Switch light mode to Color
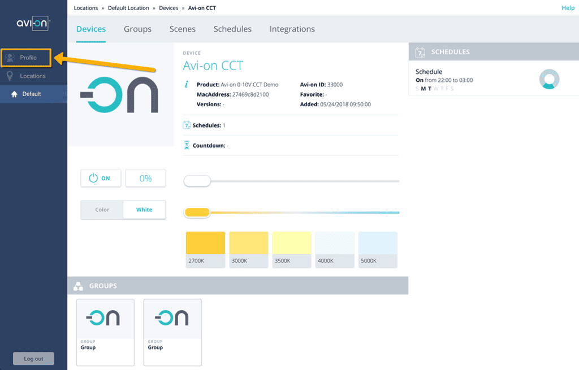579x370 pixels. pyautogui.click(x=102, y=210)
